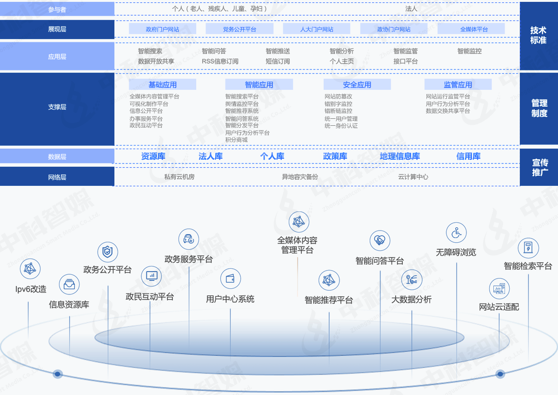Click the 网站云适配 icon
Screen dimensions: 558x395
(x=499, y=289)
